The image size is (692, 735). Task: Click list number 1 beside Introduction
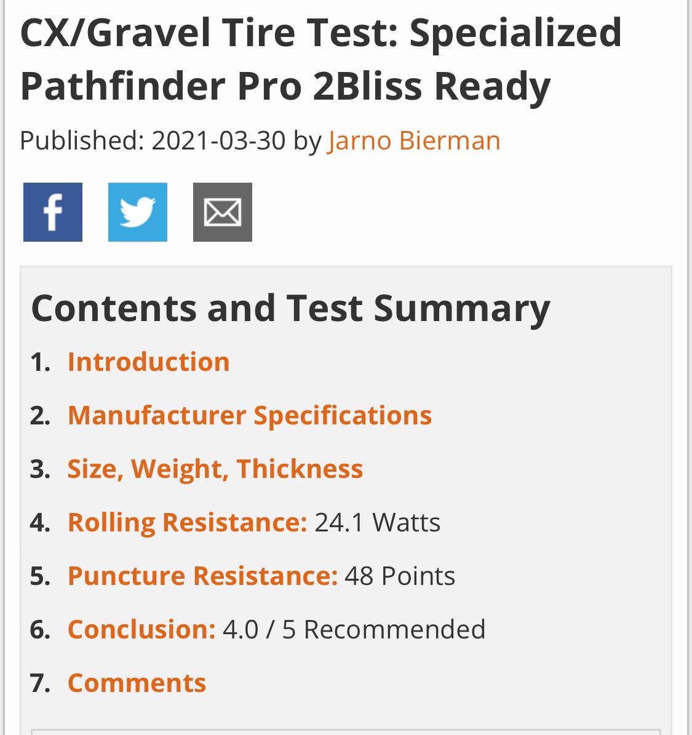pyautogui.click(x=40, y=362)
